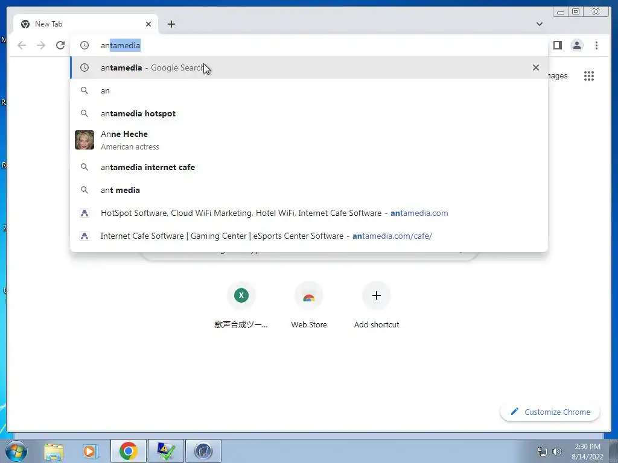The width and height of the screenshot is (618, 463).
Task: Open the profile avatar menu
Action: click(576, 45)
